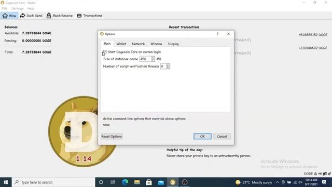
Task: Minimize the Dogecoin Core window
Action: [x=304, y=3]
